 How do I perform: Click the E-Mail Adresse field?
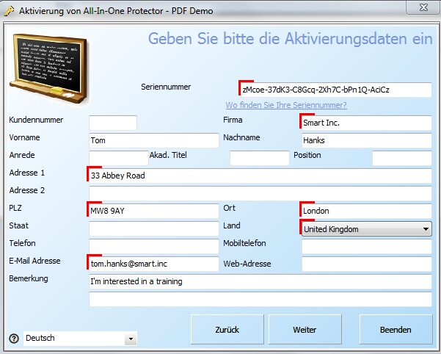click(x=153, y=264)
